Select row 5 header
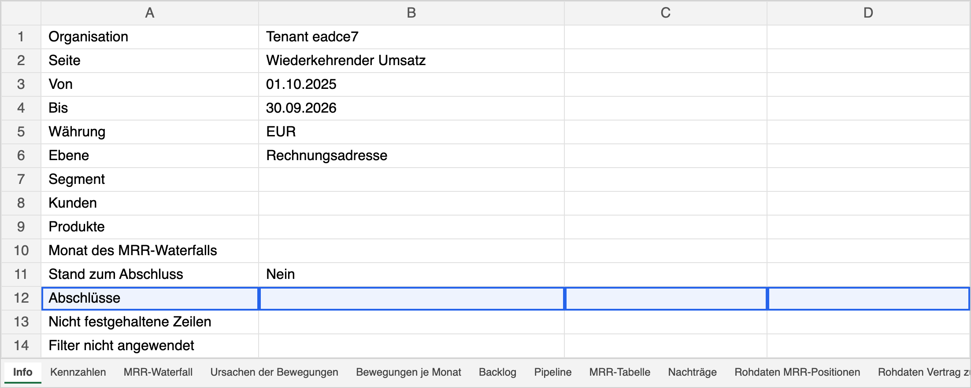Viewport: 971px width, 388px height. [21, 132]
